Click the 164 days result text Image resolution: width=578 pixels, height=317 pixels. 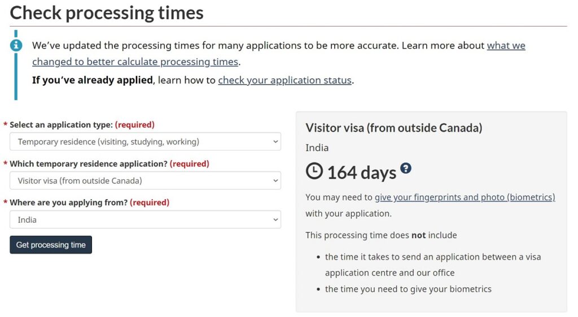(361, 172)
